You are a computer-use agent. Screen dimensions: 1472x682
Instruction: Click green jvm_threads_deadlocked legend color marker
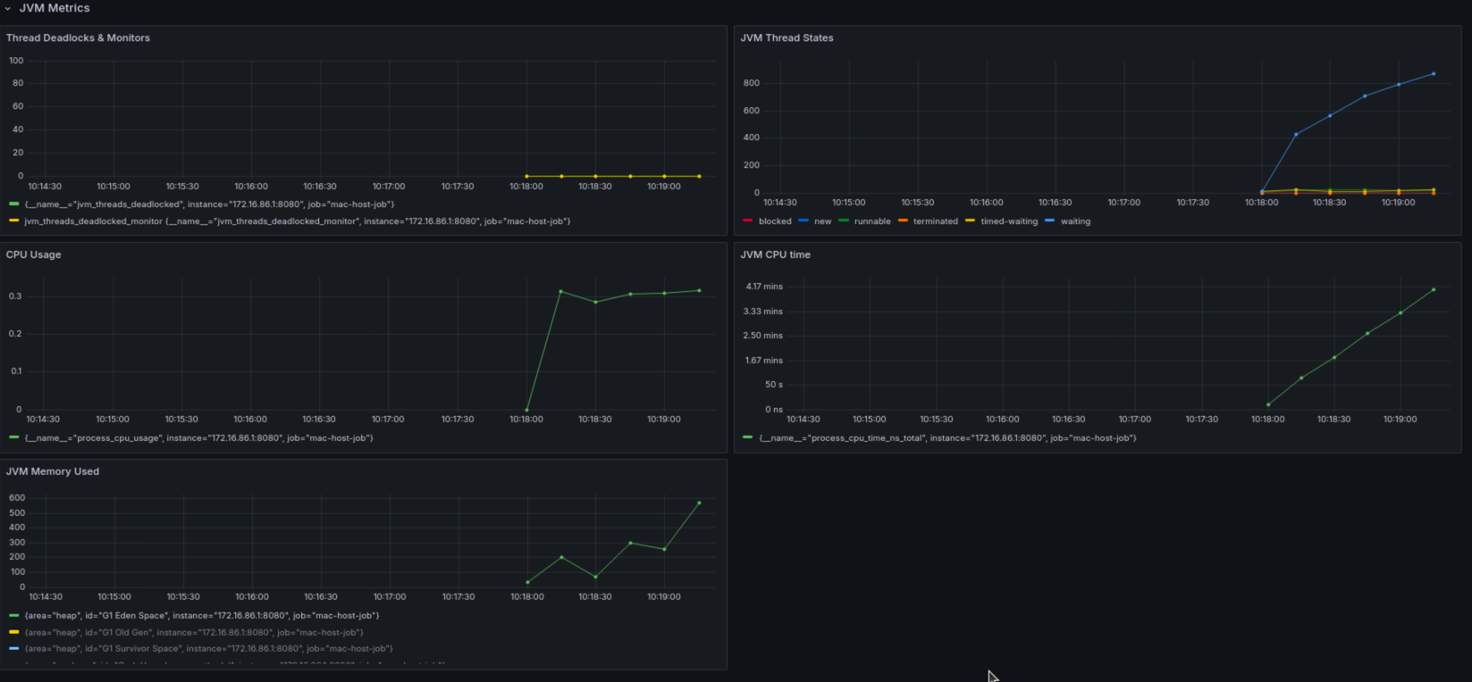pos(13,204)
